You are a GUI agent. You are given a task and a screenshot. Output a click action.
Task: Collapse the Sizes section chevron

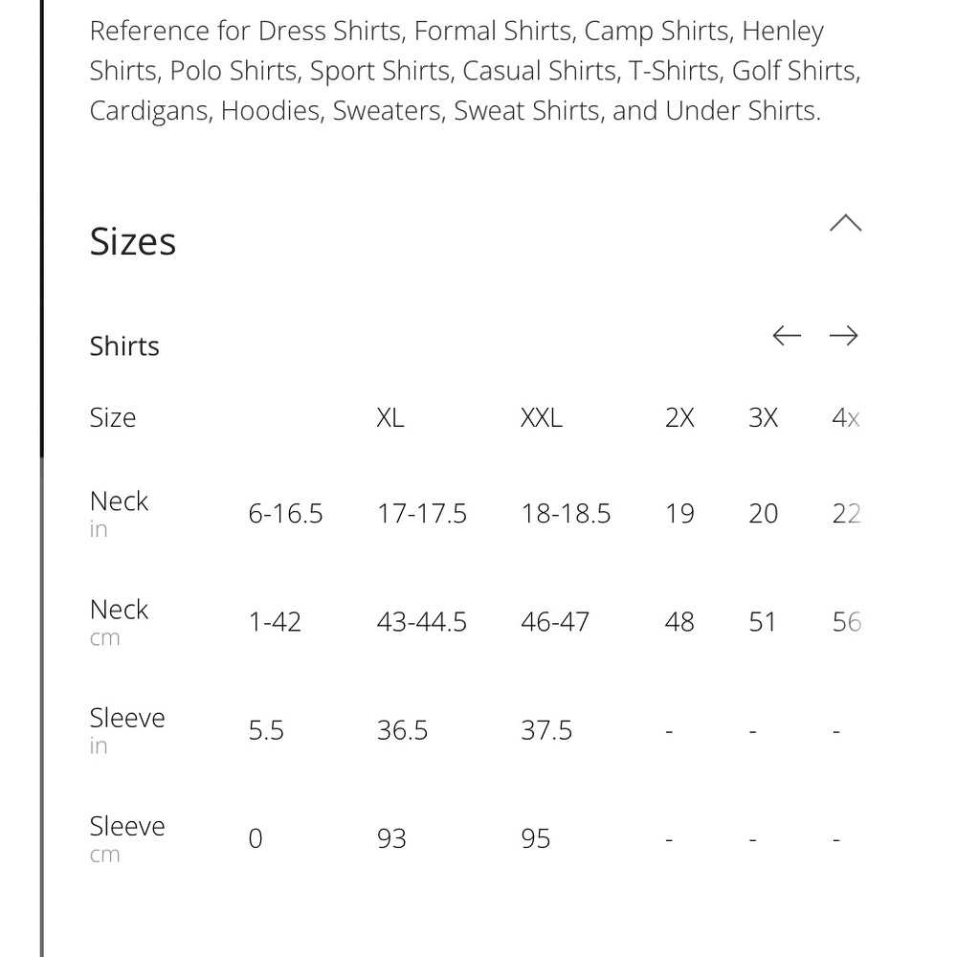point(845,223)
